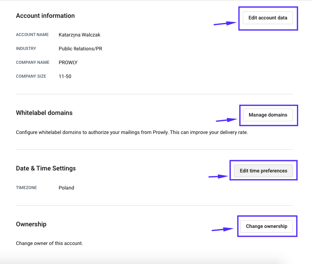Click the Public Relations/PR industry value
312x264 pixels.
80,49
